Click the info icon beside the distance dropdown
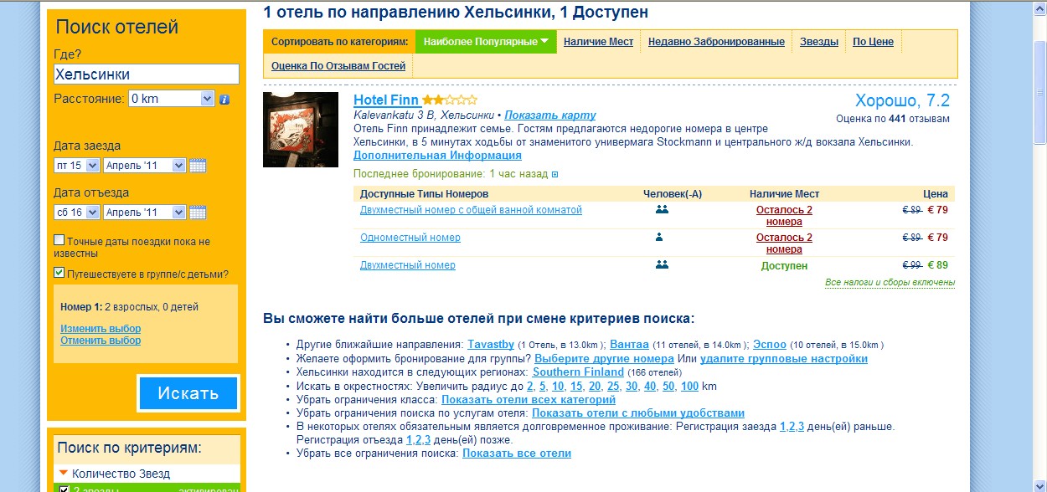Image resolution: width=1047 pixels, height=492 pixels. pyautogui.click(x=224, y=100)
